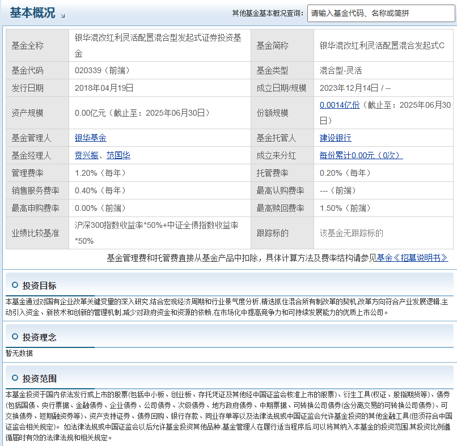This screenshot has height=446, width=457.
Task: Open fund manager 范国华 profile link
Action: [119, 155]
